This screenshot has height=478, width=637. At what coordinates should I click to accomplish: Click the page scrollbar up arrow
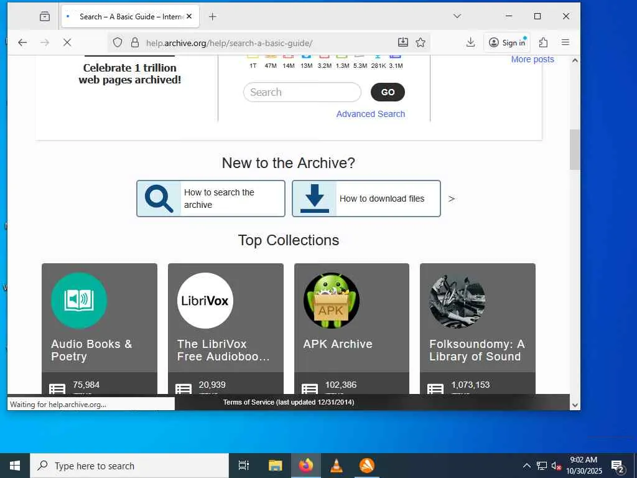[574, 60]
